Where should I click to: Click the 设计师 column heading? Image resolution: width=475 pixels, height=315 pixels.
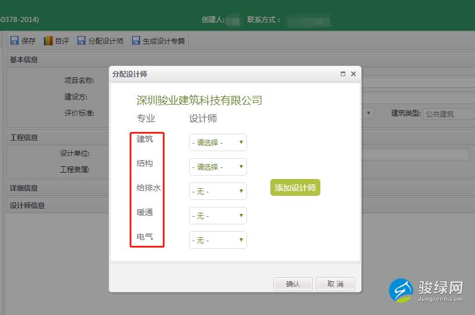pyautogui.click(x=203, y=119)
